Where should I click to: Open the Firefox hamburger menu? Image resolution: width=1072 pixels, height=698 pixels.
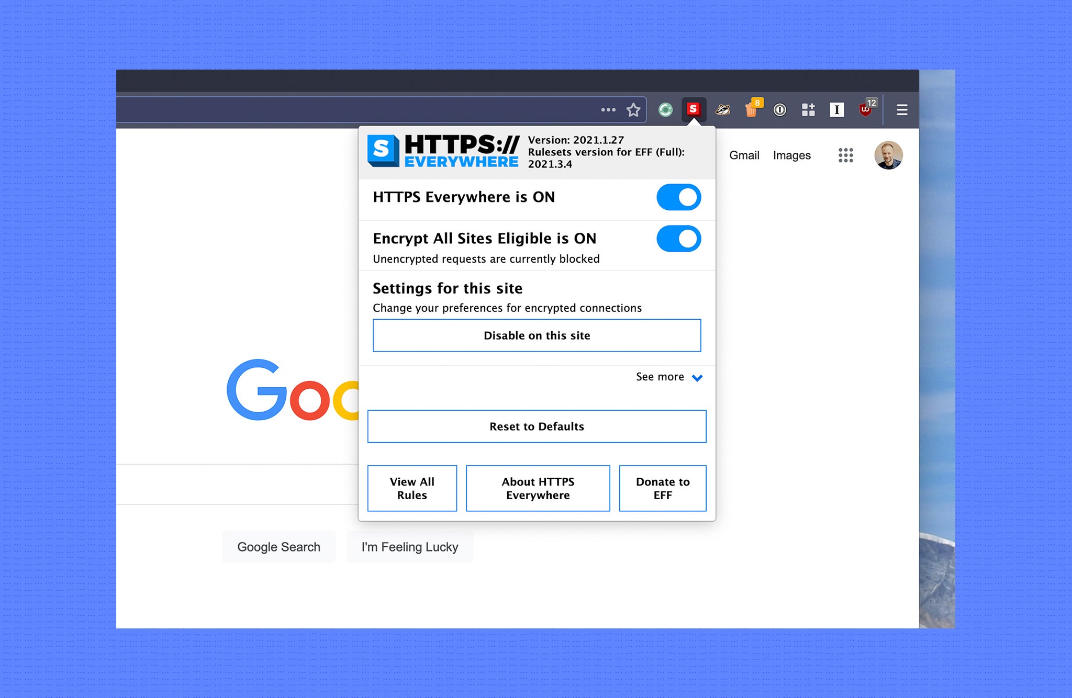tap(902, 109)
